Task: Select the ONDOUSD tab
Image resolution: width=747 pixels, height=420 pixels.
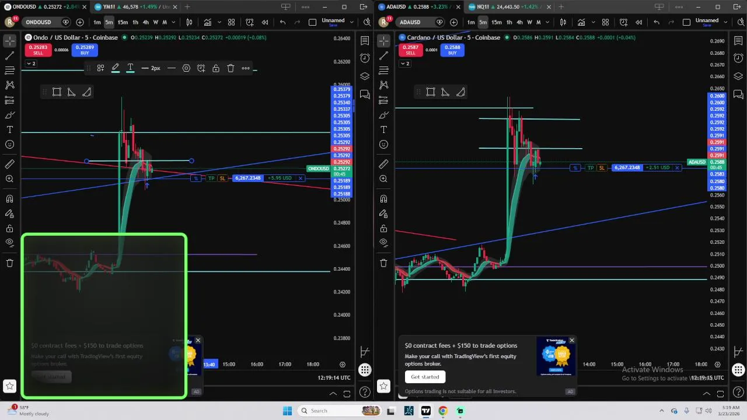Action: [44, 7]
